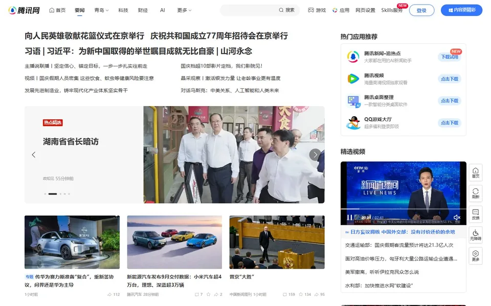
Task: Open headline 向人民英雄敬献花篮仪式在京举行
Action: 84,36
